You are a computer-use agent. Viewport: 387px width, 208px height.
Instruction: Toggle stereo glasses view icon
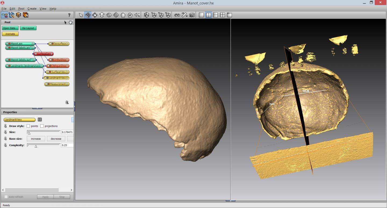(177, 15)
